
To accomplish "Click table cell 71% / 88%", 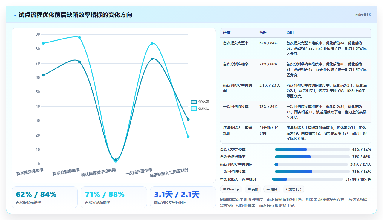I will click(x=268, y=64).
